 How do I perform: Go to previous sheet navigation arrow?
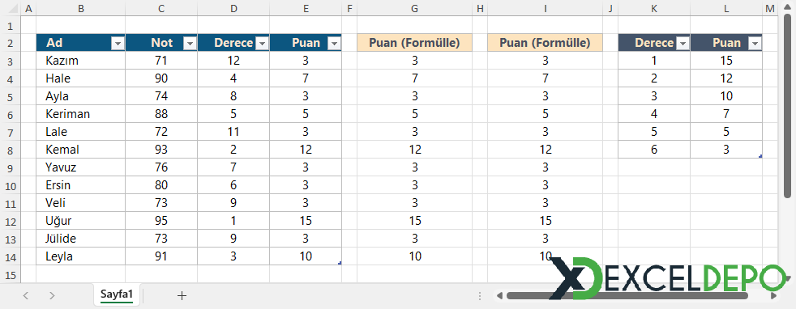pos(26,296)
